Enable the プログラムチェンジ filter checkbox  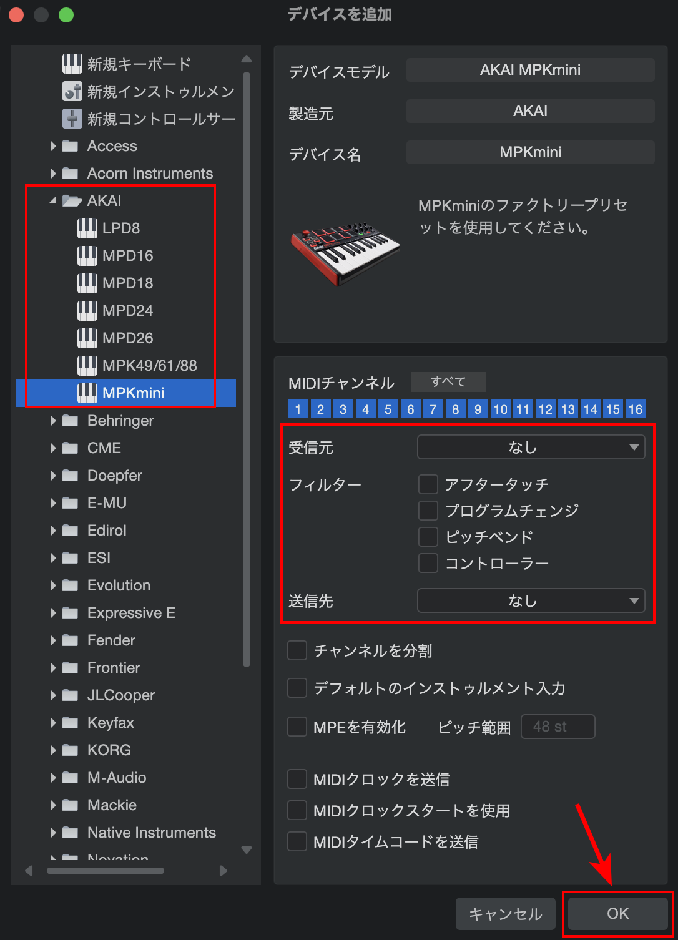428,511
